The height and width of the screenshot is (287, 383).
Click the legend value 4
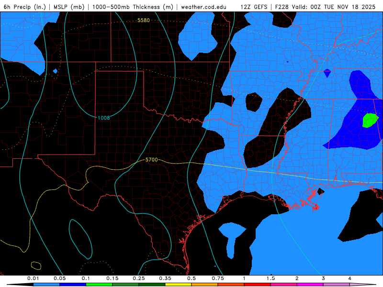point(349,278)
